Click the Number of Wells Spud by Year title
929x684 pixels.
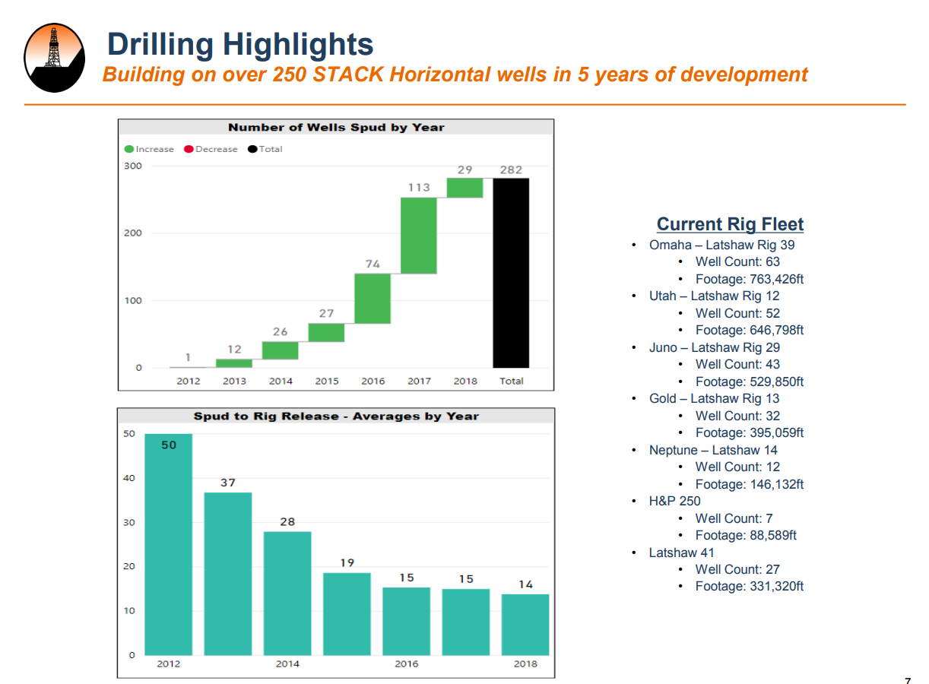[x=336, y=128]
